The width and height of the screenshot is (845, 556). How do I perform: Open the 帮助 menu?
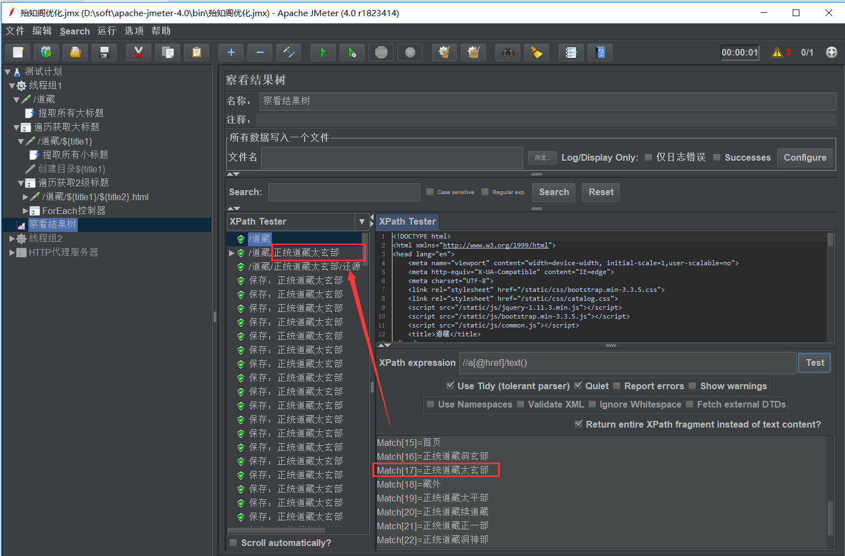pos(161,31)
